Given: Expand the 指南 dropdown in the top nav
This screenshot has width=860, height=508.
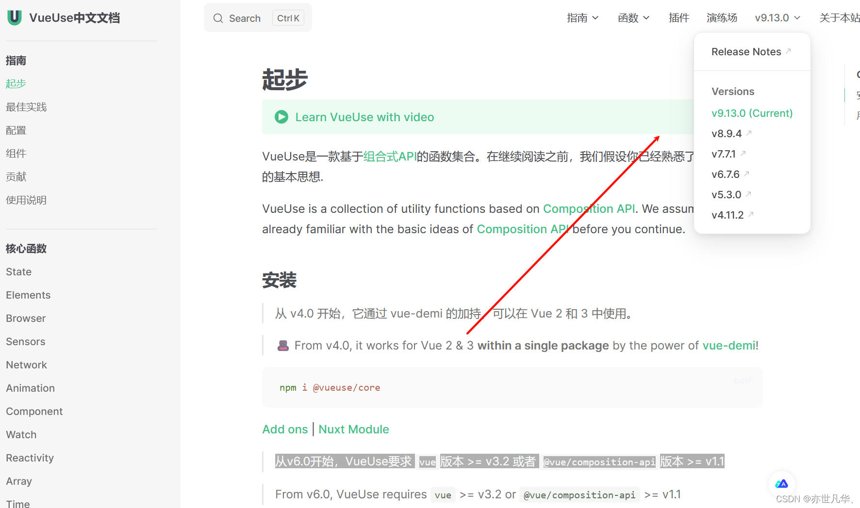Looking at the screenshot, I should coord(582,18).
